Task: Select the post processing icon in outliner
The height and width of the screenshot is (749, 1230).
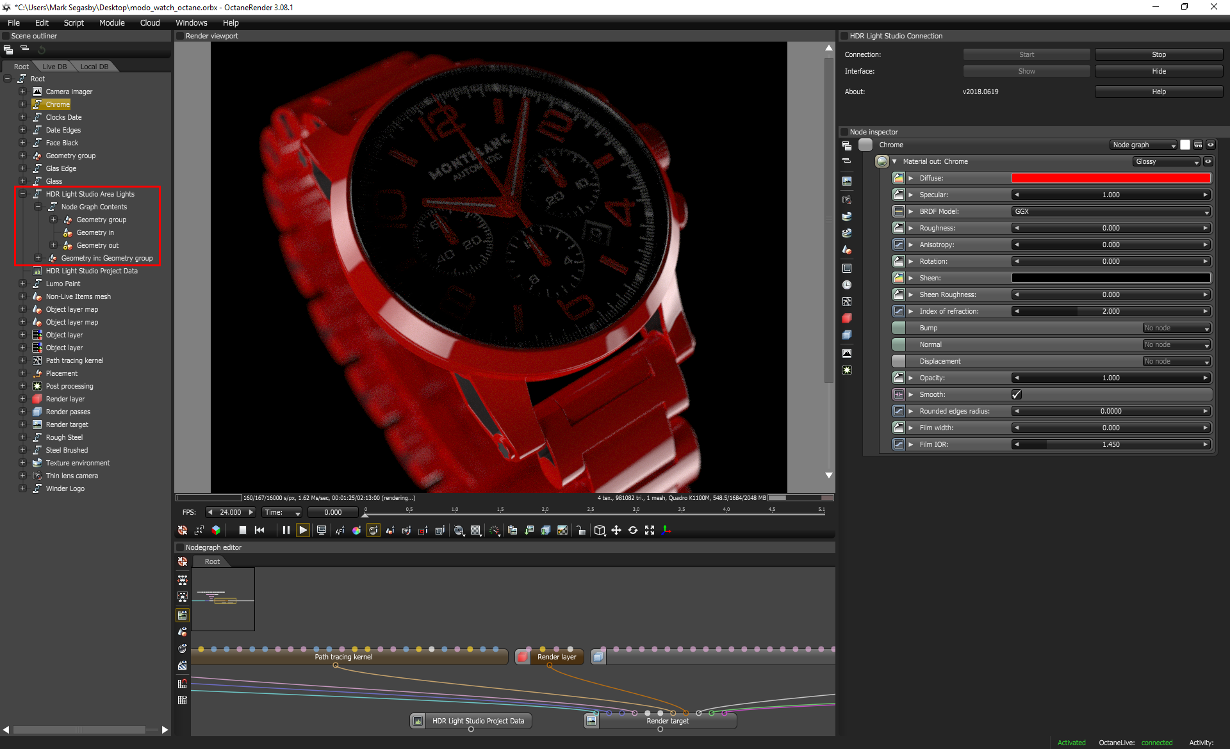Action: point(35,385)
